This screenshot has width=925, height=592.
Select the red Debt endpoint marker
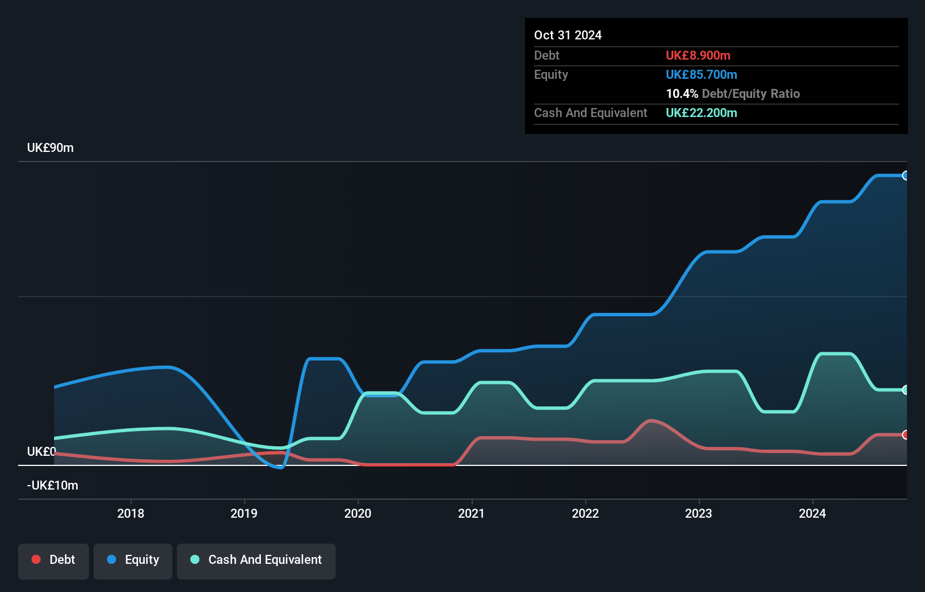(x=906, y=434)
